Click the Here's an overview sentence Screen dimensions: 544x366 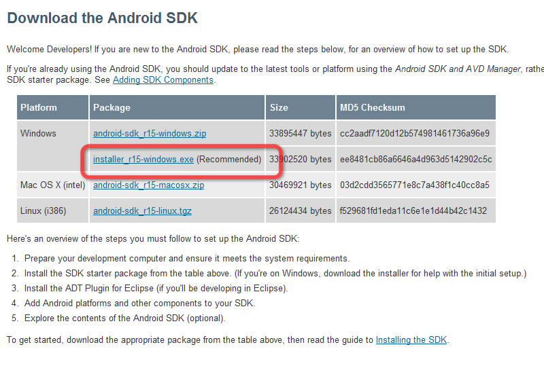tap(153, 239)
